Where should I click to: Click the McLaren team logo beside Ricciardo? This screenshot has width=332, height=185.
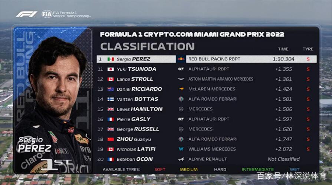pos(181,89)
